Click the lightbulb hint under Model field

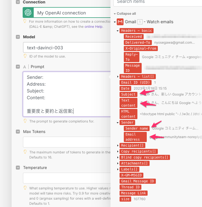[25, 56]
